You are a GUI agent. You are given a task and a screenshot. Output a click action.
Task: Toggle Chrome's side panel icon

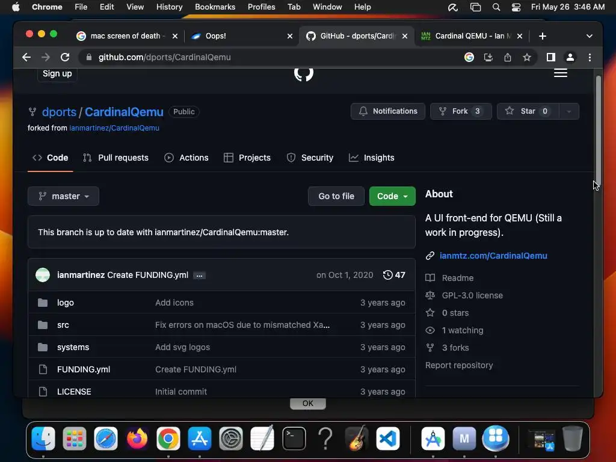[x=551, y=57]
